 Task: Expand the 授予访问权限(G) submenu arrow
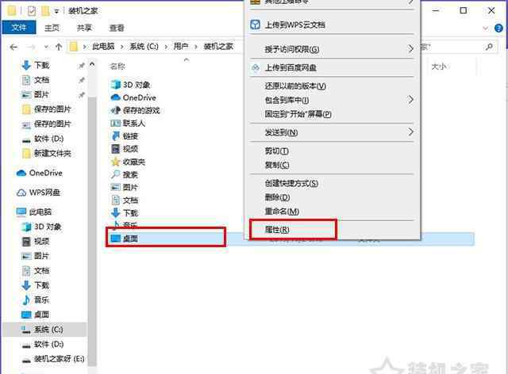pos(410,49)
